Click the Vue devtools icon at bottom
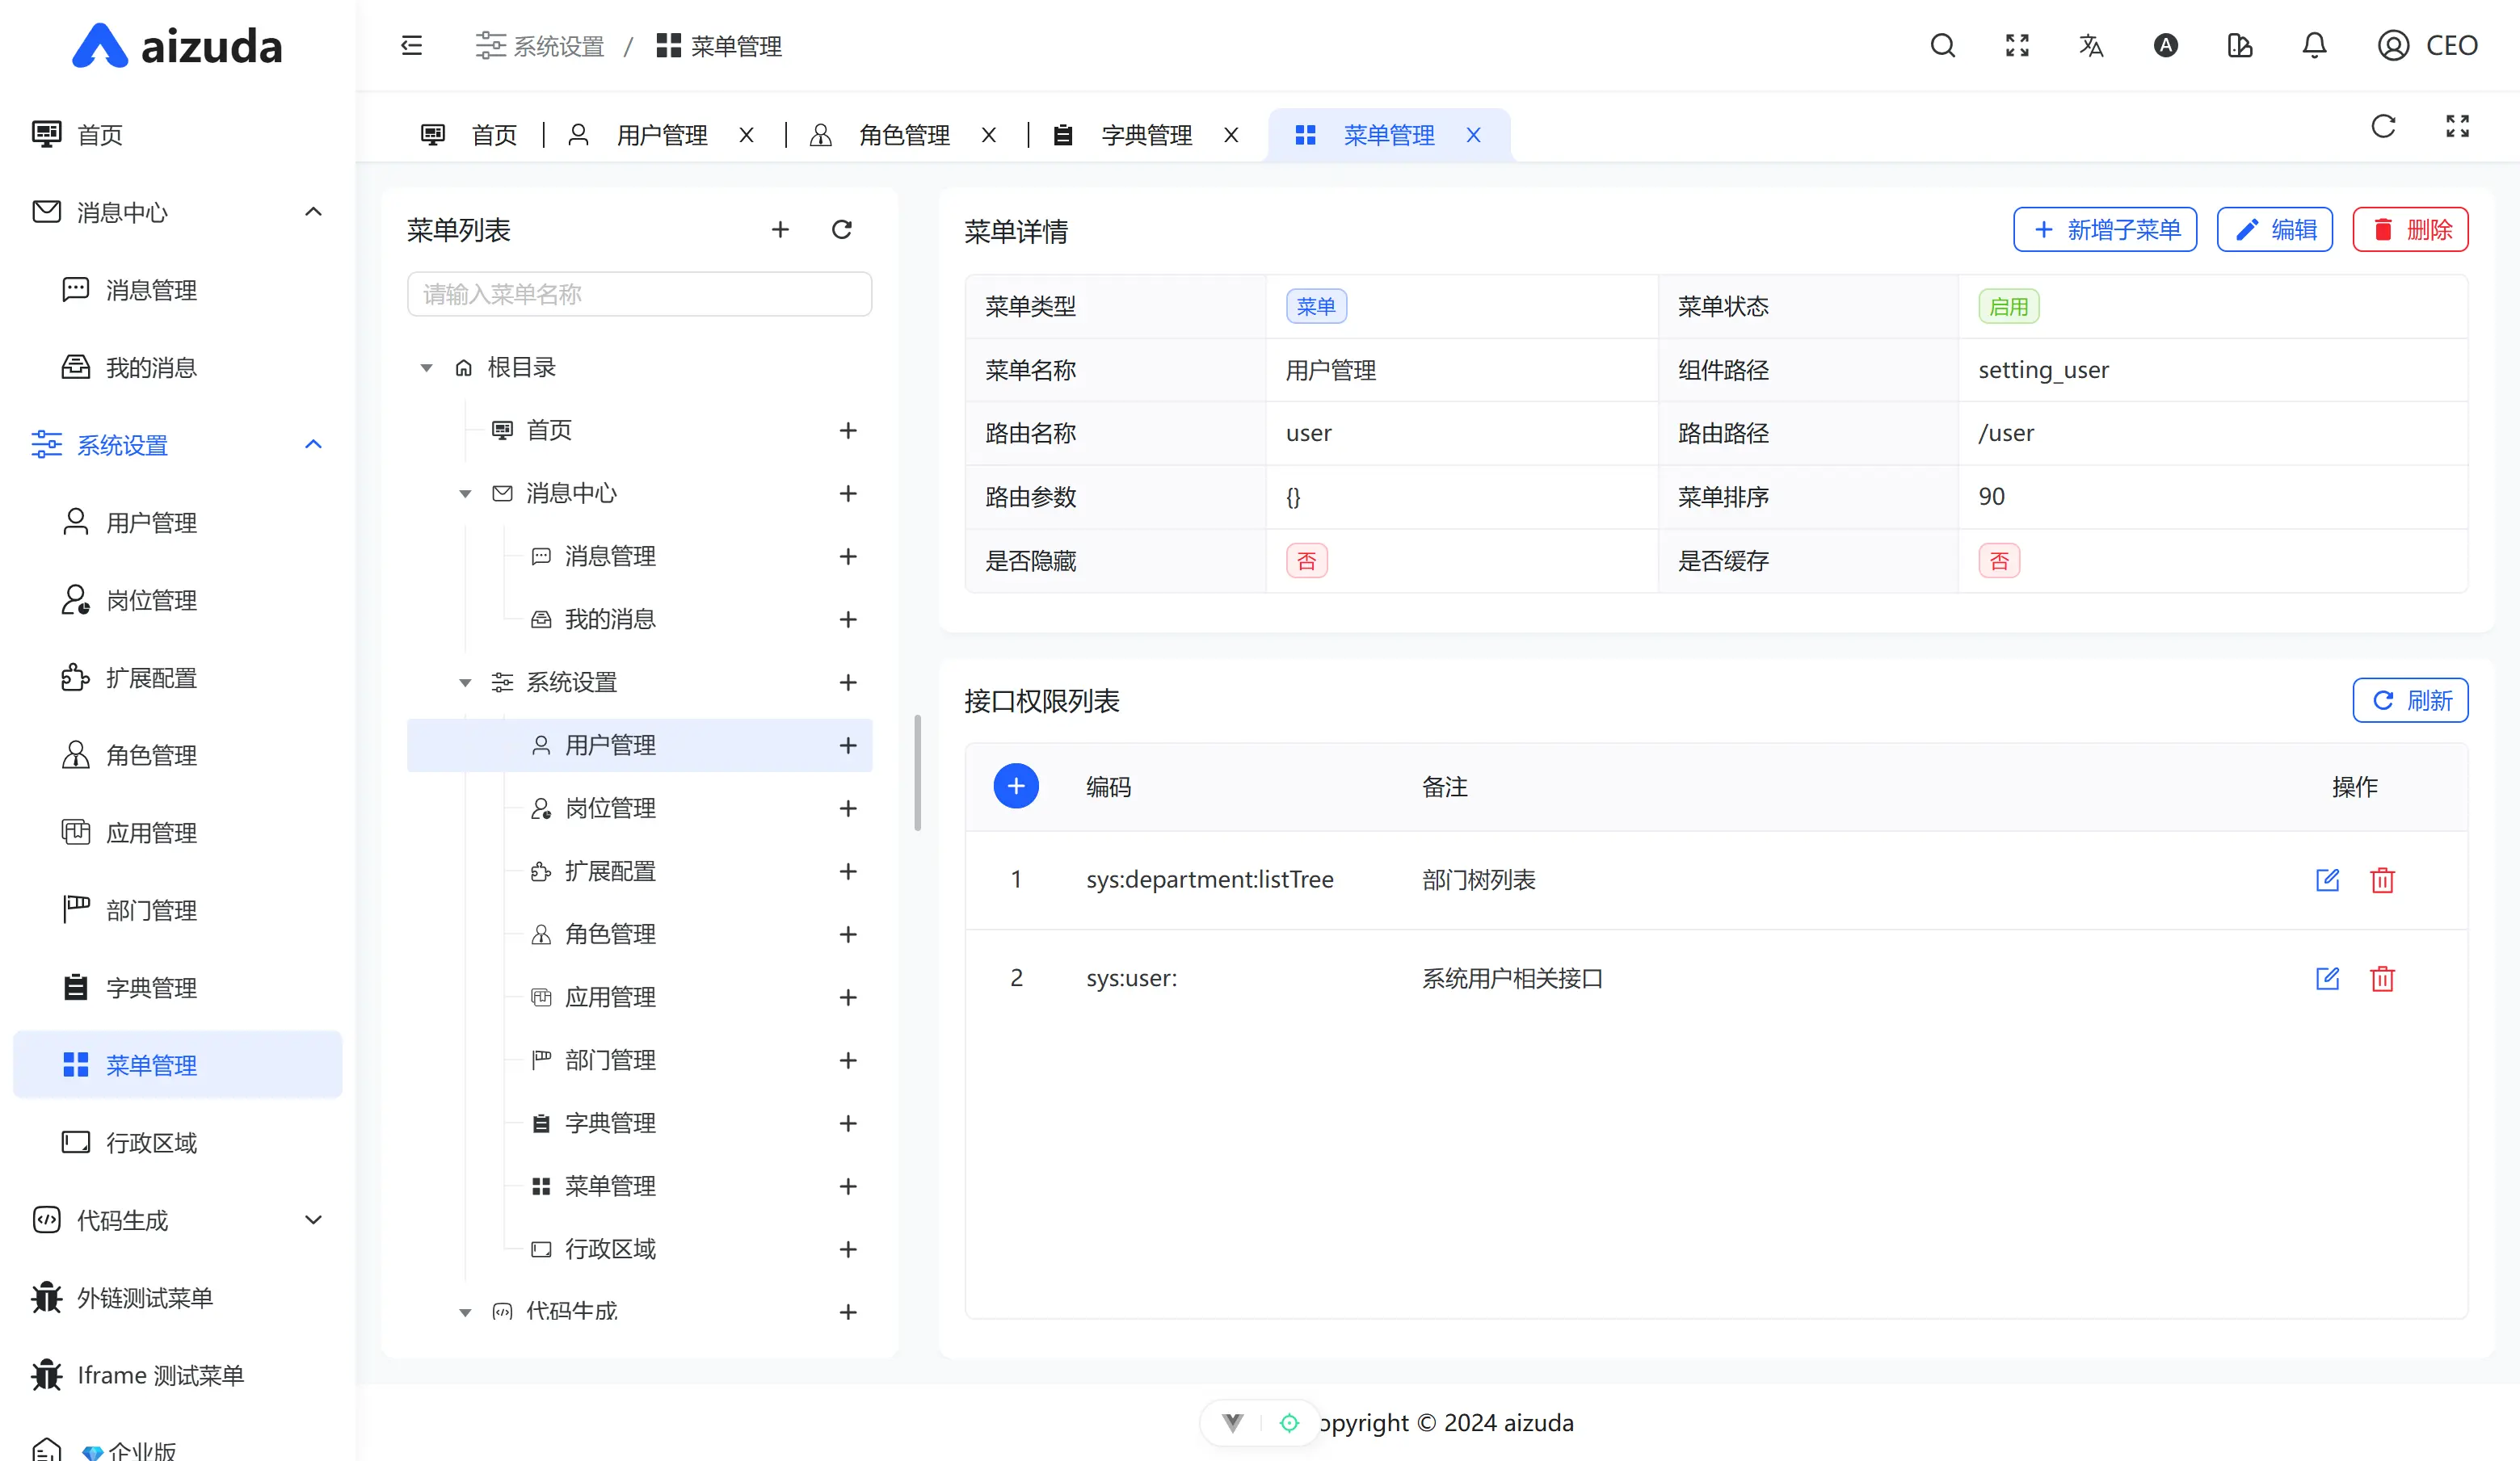Screen dimensions: 2520x1461 1232,1422
